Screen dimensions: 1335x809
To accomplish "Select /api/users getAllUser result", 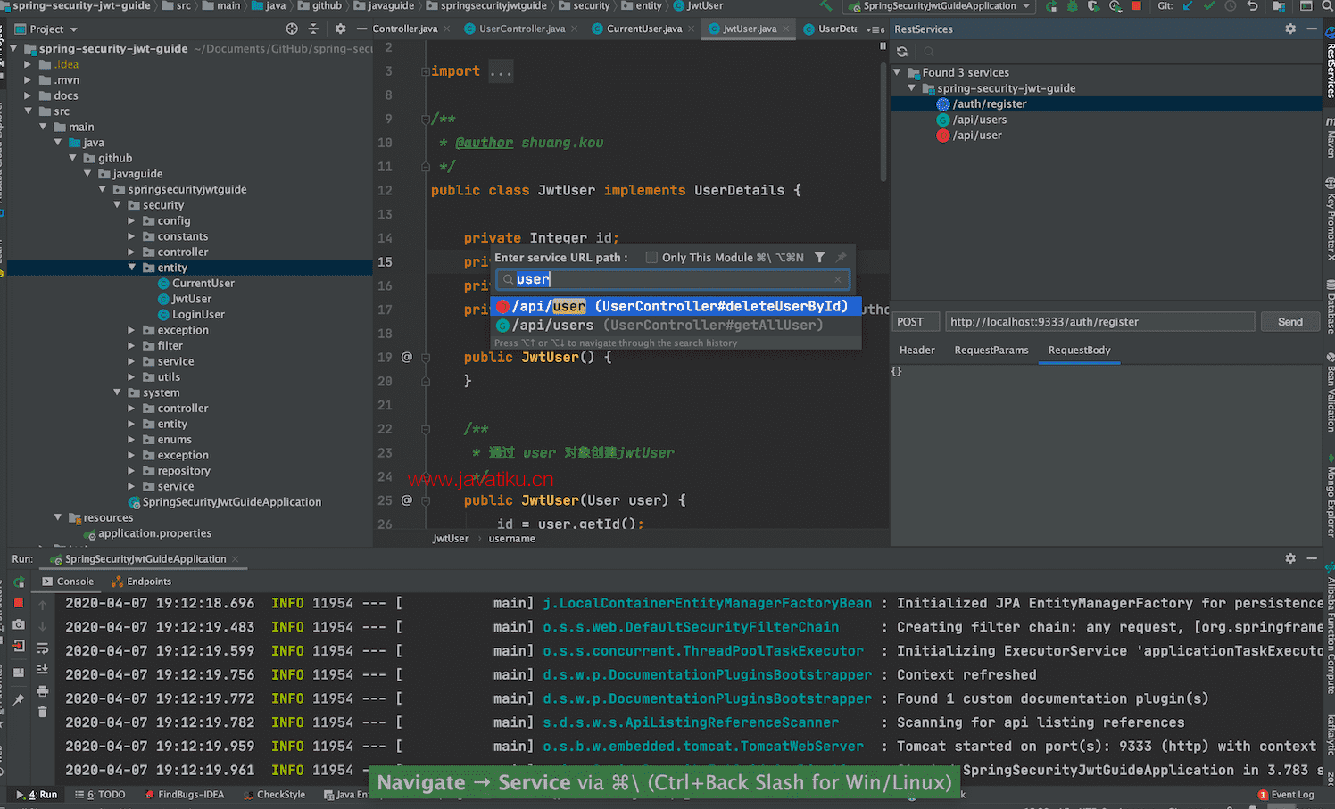I will coord(676,326).
